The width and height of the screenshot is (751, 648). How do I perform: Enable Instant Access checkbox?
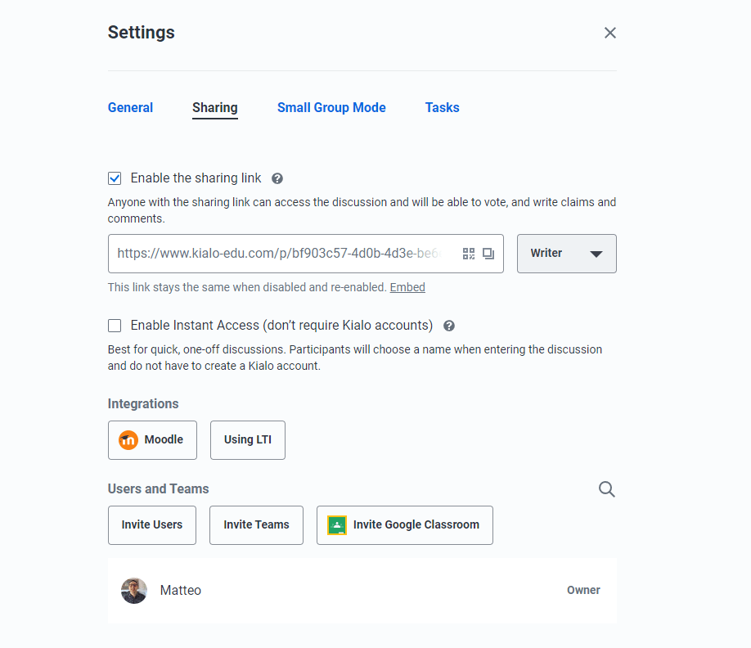click(x=115, y=326)
